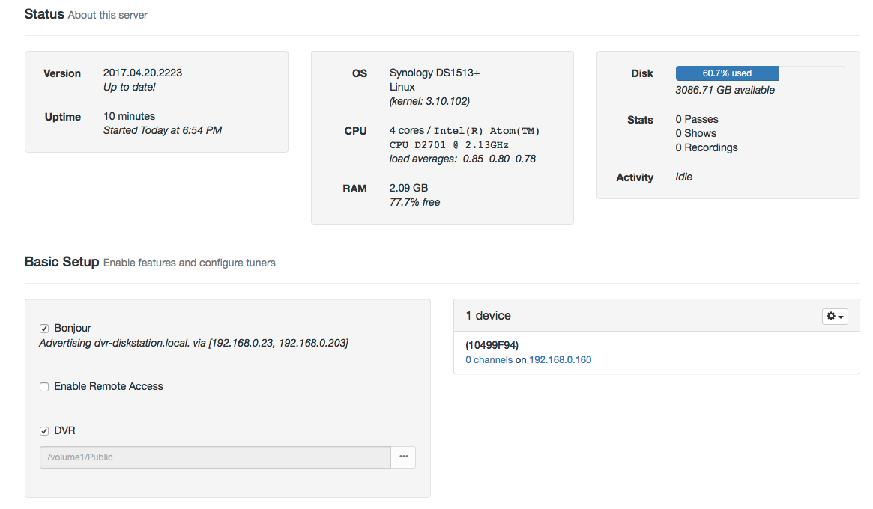Screen dimensions: 873x509
Task: Open the gear settings dropdown for devices
Action: point(835,317)
